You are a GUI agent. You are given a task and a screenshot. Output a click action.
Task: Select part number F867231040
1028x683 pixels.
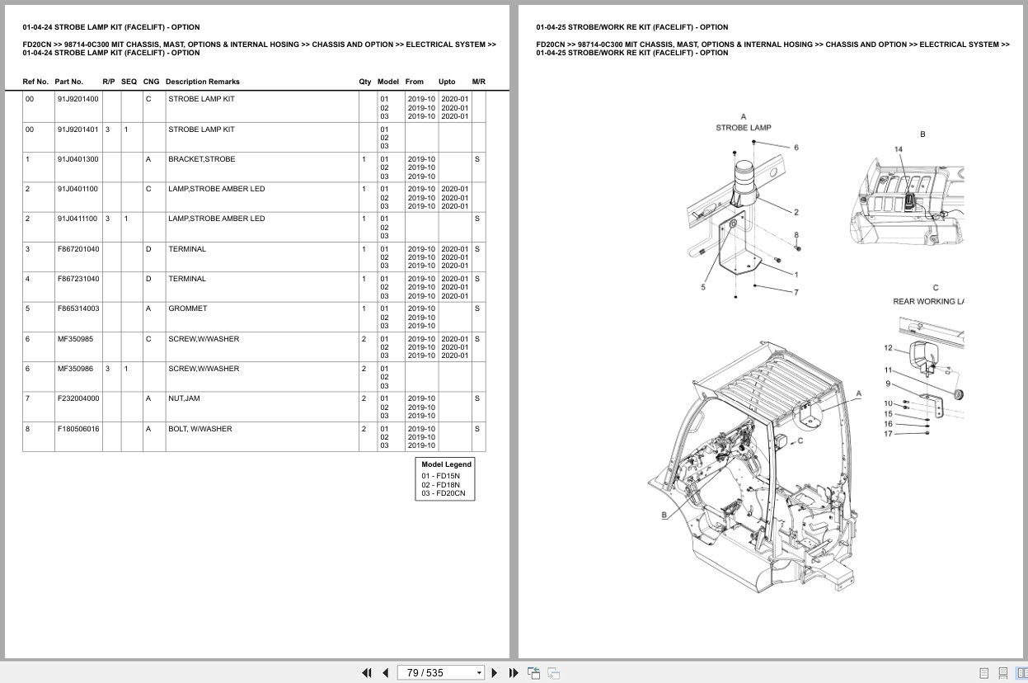tap(78, 279)
